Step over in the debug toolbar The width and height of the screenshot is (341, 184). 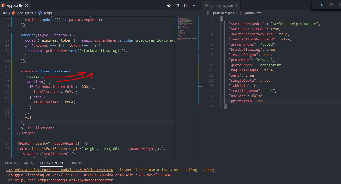[x=331, y=5]
